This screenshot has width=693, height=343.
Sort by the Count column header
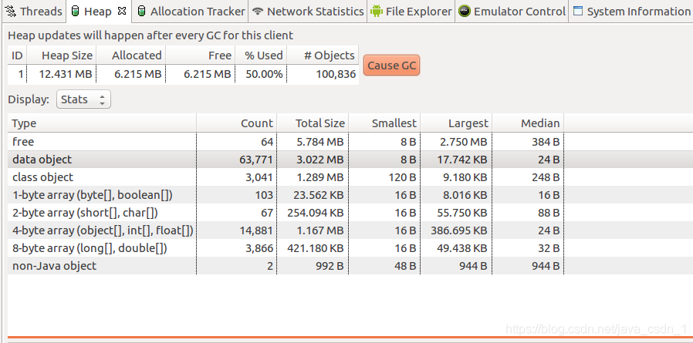pos(237,123)
